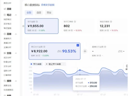The width and height of the screenshot is (129, 96).
Task: Collapse the 搜索 sidebar group chevron
Action: [x=16, y=81]
